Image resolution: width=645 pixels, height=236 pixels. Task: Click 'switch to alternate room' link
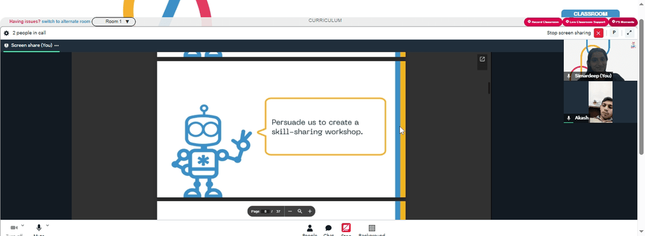click(66, 21)
